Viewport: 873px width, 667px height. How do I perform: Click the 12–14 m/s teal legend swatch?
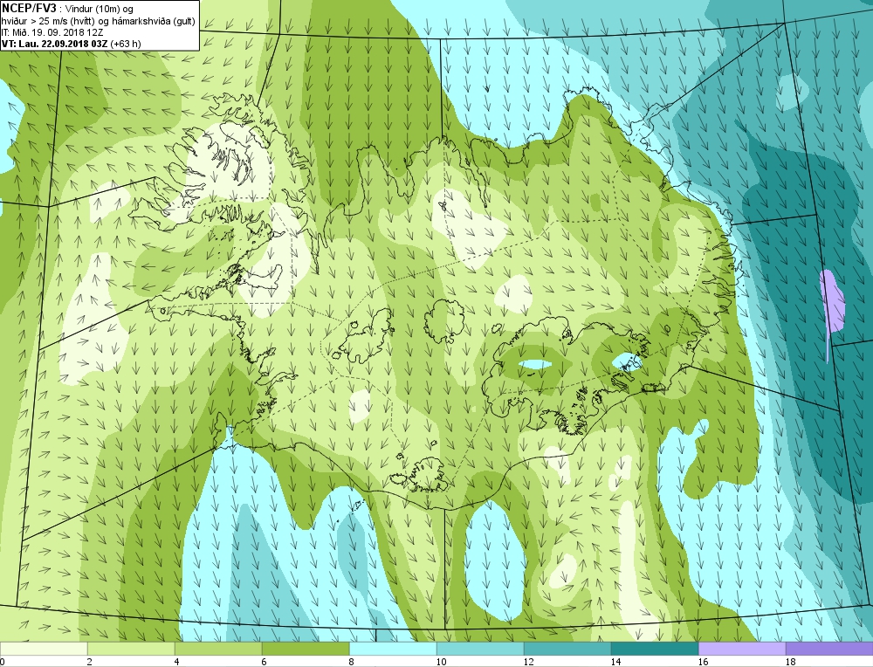click(x=567, y=649)
